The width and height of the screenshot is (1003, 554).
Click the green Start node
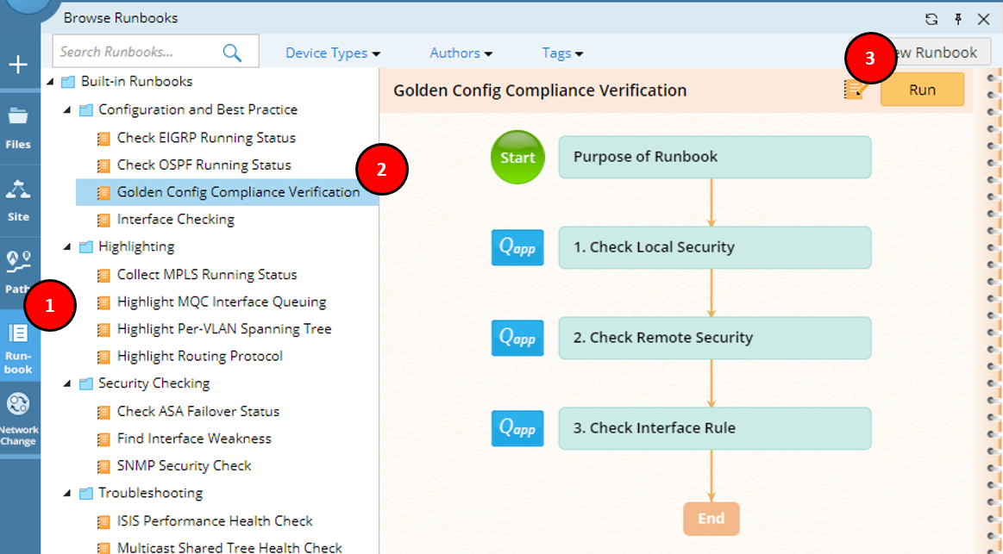517,157
